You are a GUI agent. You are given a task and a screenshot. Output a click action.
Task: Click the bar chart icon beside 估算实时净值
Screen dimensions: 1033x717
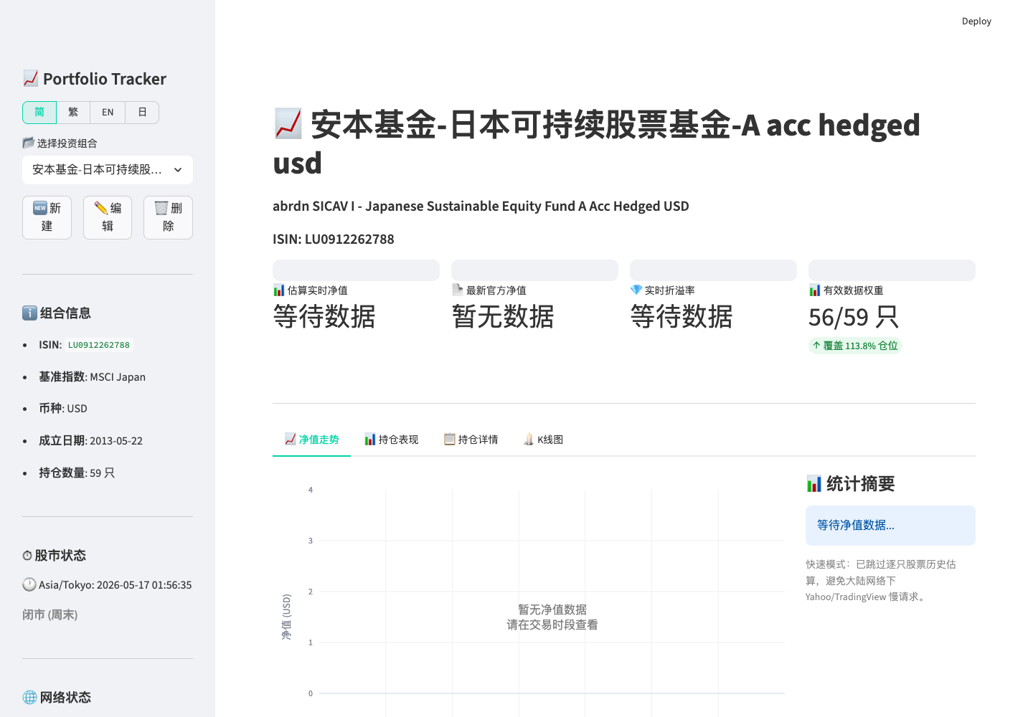tap(278, 290)
